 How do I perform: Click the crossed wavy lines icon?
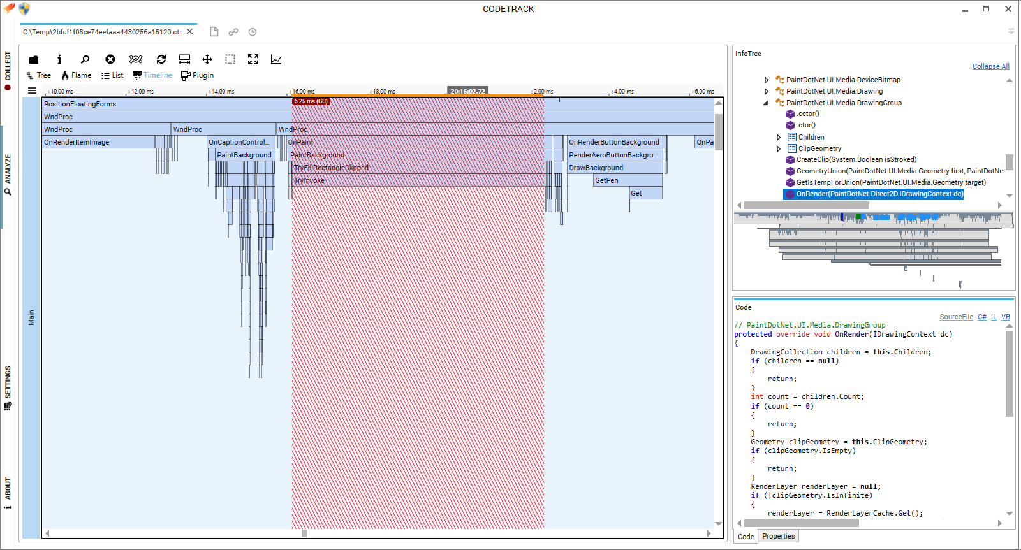pyautogui.click(x=136, y=59)
